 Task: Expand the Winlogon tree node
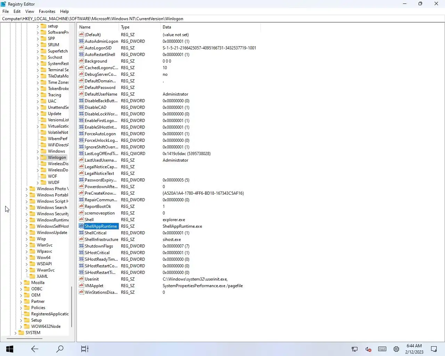pyautogui.click(x=38, y=157)
